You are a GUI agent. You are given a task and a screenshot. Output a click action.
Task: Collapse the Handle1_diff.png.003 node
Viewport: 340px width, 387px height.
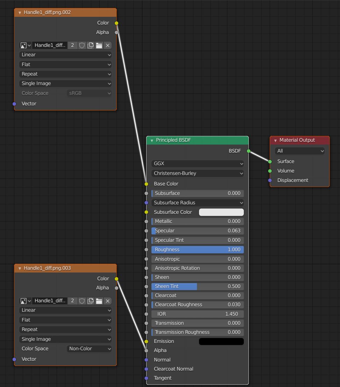(20, 268)
